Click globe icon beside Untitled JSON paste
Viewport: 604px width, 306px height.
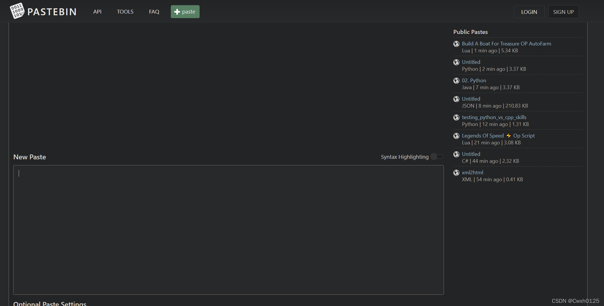[x=456, y=99]
